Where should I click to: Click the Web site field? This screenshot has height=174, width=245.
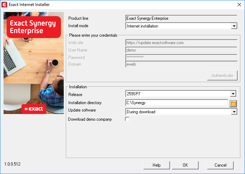tap(181, 43)
